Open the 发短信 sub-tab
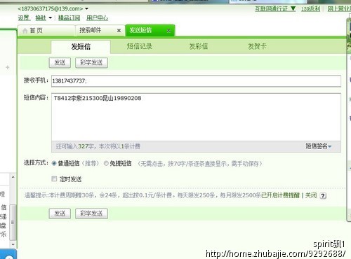This screenshot has height=259, width=351. coord(81,47)
